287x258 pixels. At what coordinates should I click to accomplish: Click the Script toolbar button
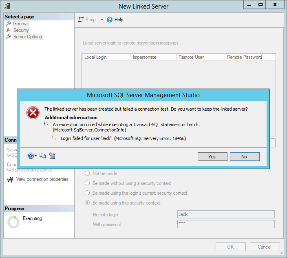pyautogui.click(x=88, y=20)
